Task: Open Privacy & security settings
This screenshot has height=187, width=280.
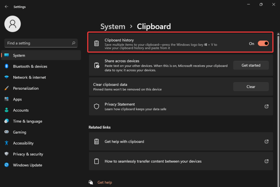Action: [28, 154]
